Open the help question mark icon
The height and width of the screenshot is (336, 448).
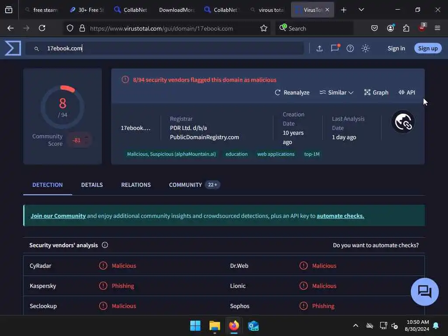[350, 48]
